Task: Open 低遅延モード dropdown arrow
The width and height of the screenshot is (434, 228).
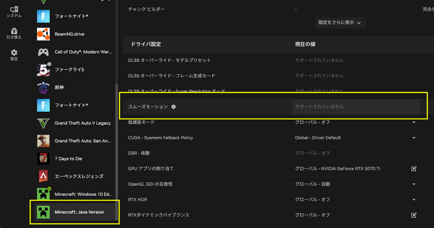Action: pos(414,122)
